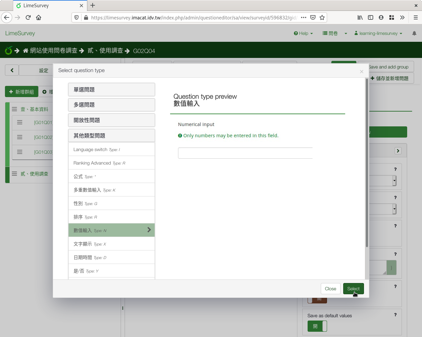Screen dimensions: 422x337
Task: Select Ranking Advanced question type
Action: (111, 163)
